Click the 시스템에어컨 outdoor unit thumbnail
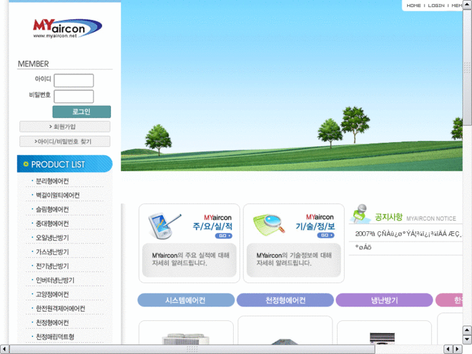Image resolution: width=472 pixels, height=354 pixels. (186, 339)
